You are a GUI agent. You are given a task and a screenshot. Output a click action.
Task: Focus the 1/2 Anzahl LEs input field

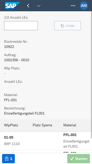coord(21,26)
